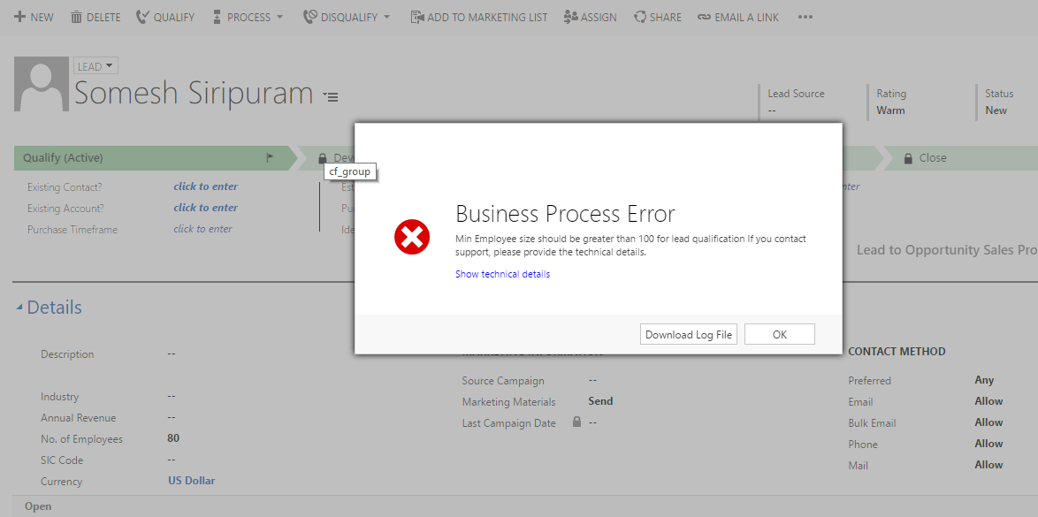Click the Open status bar text

tap(38, 506)
